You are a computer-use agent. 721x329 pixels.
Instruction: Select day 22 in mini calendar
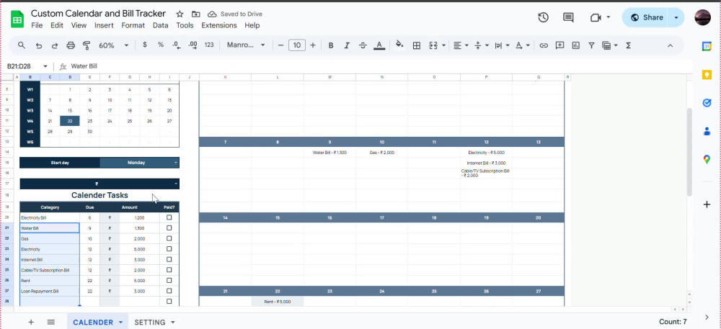(69, 121)
